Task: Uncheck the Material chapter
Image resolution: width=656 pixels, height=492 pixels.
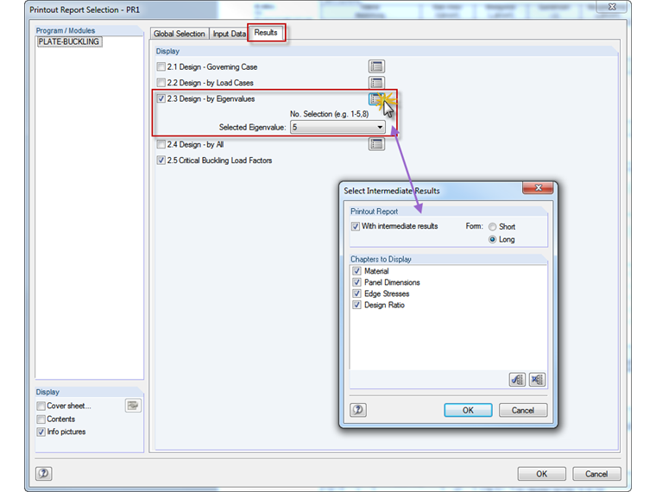Action: [x=356, y=271]
